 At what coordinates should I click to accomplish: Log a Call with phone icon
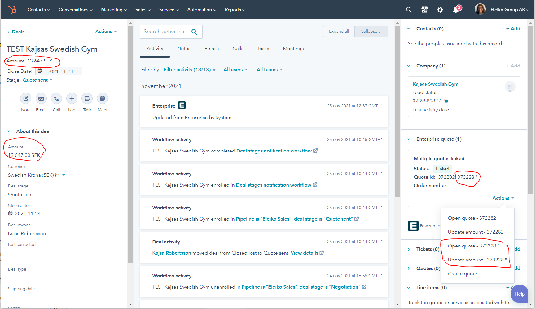(56, 99)
